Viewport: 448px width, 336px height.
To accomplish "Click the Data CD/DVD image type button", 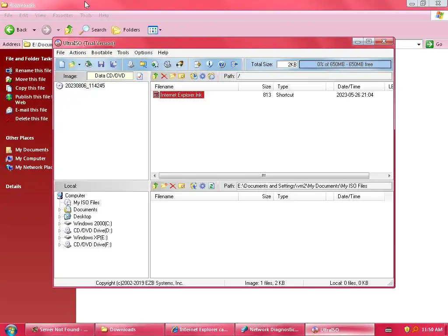I will 110,76.
